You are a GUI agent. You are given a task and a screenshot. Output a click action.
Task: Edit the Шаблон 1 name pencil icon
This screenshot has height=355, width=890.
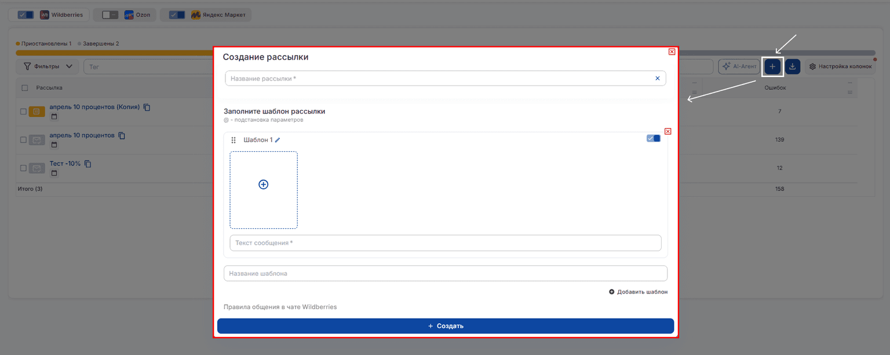[x=278, y=140]
